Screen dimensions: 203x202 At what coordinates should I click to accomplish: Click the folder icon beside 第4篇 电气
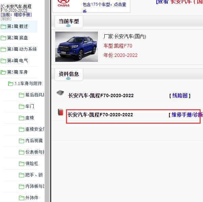pos(3,61)
